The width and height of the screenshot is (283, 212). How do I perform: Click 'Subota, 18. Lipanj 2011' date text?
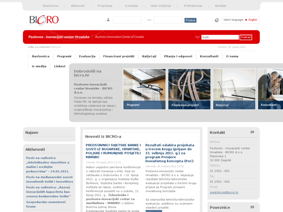click(x=232, y=47)
